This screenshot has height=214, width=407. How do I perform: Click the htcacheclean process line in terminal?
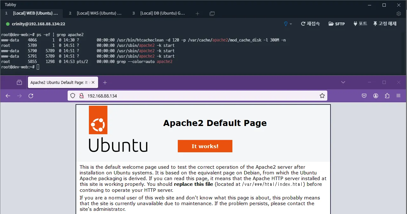click(143, 40)
